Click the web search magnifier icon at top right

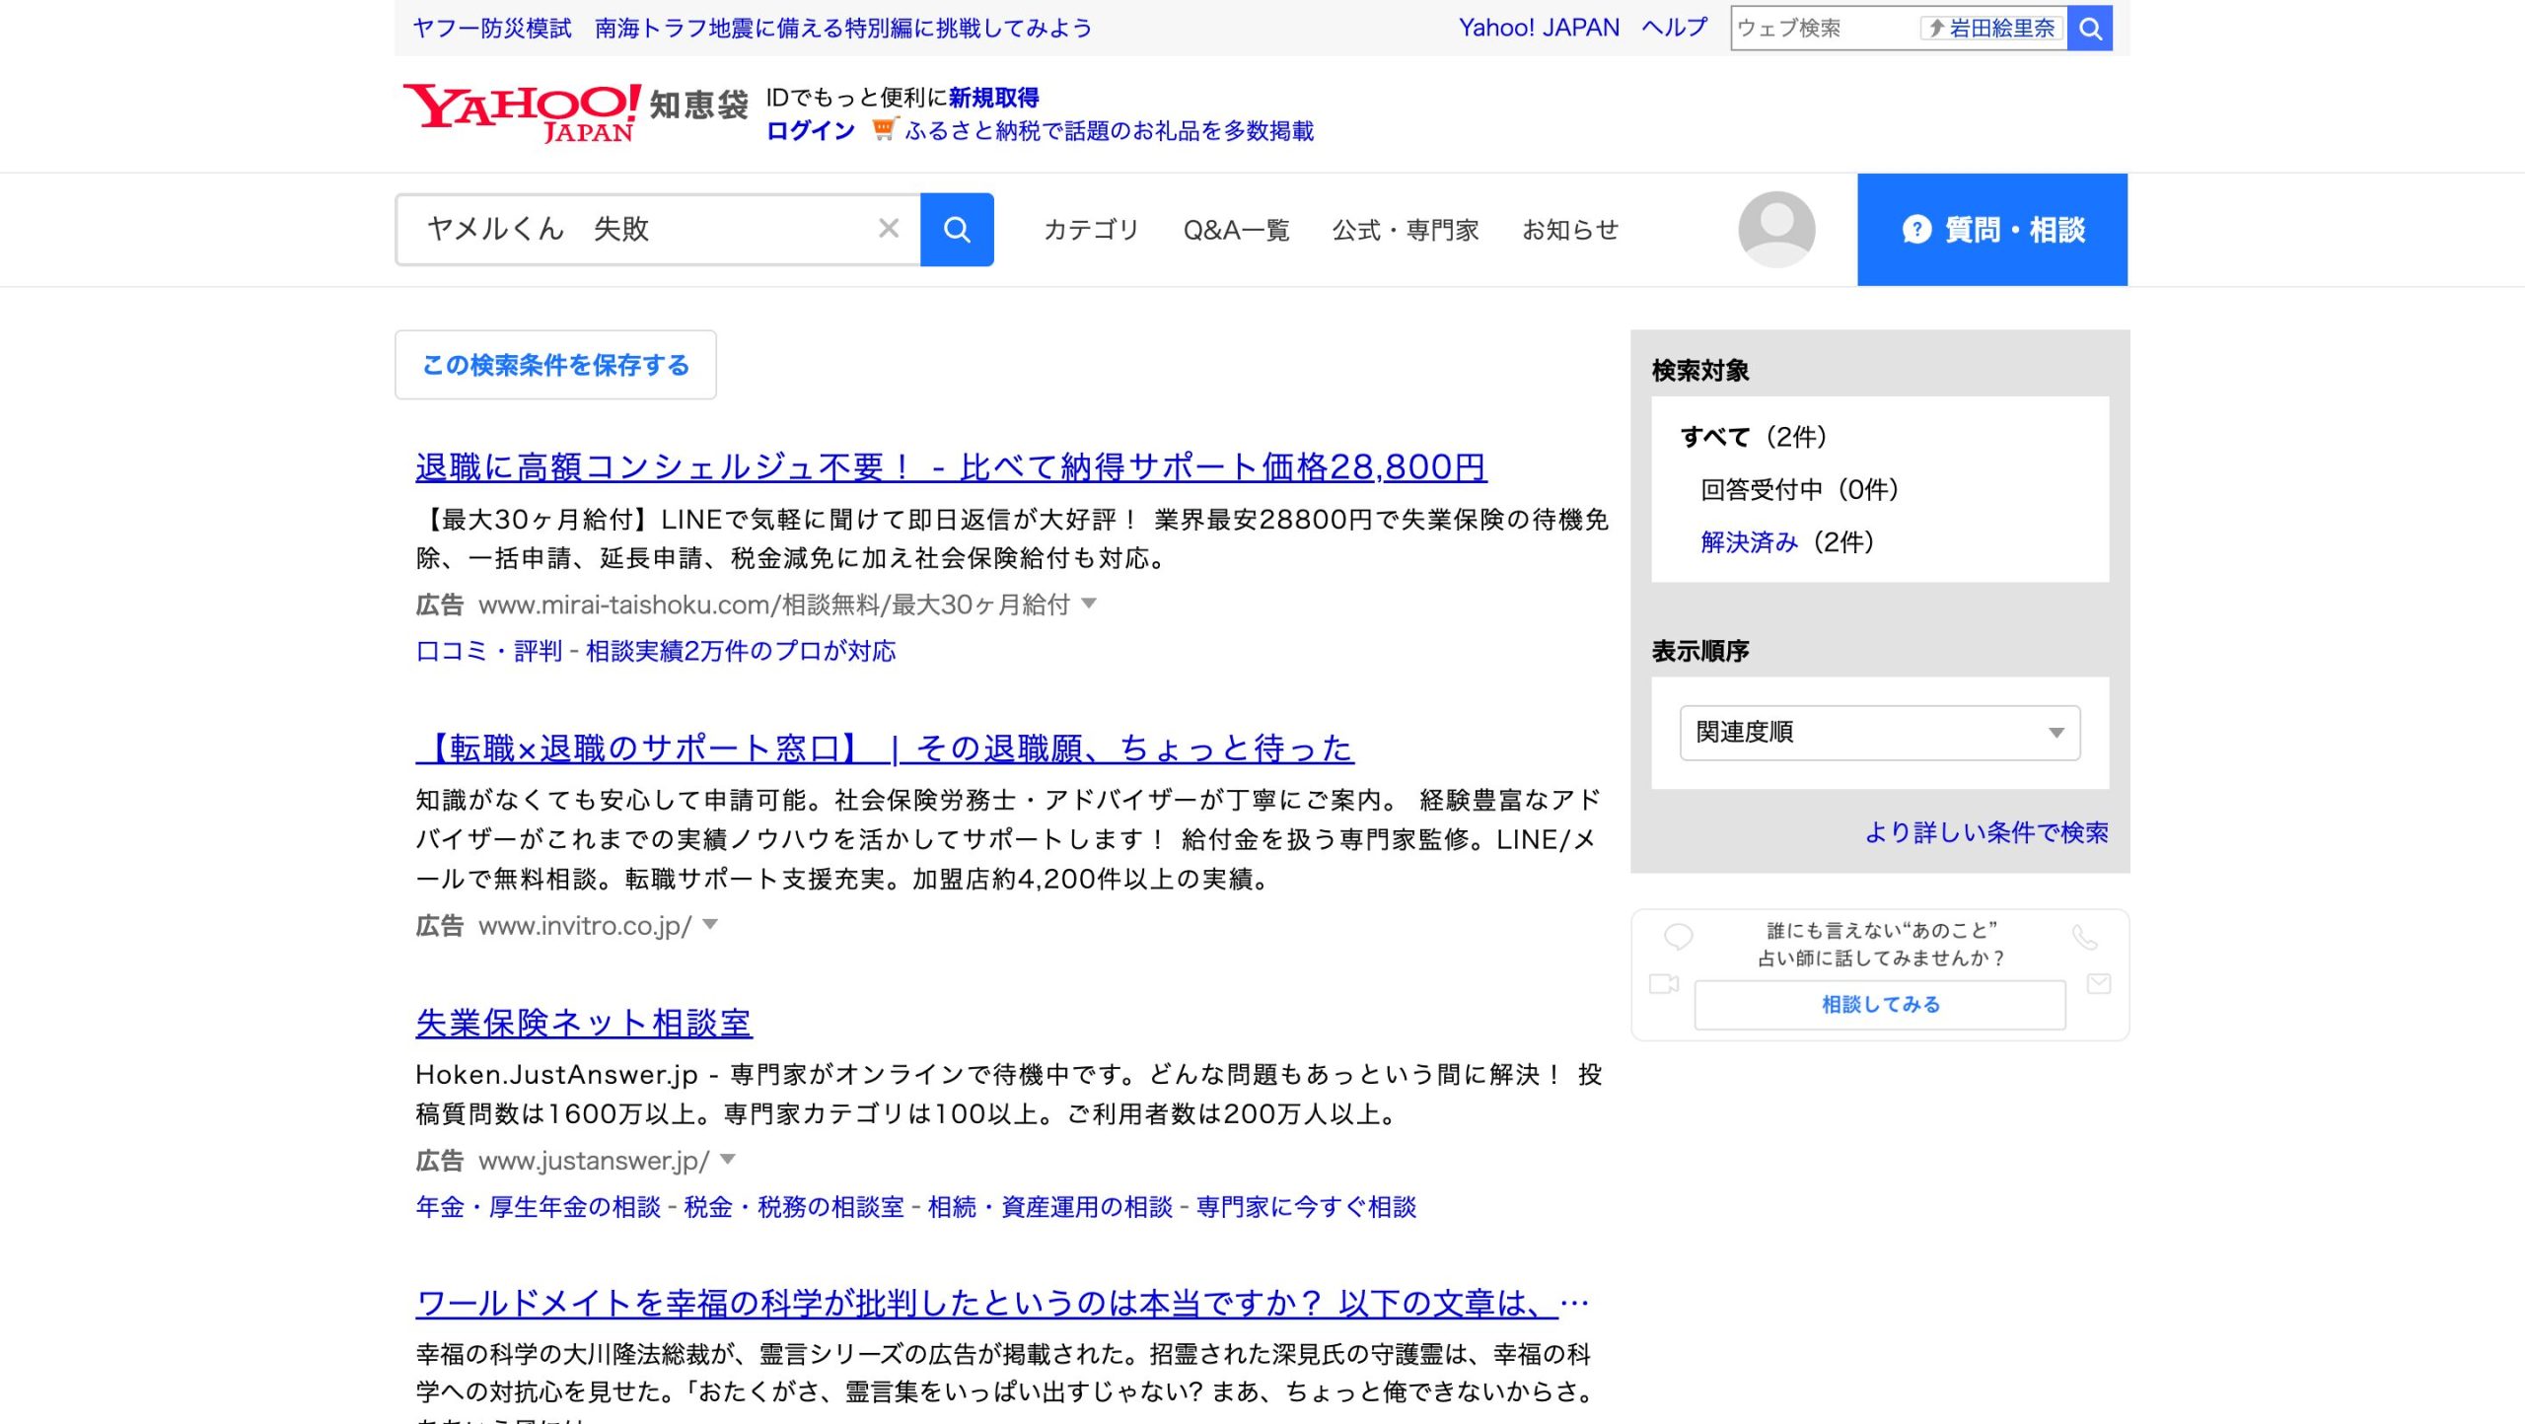point(2089,29)
